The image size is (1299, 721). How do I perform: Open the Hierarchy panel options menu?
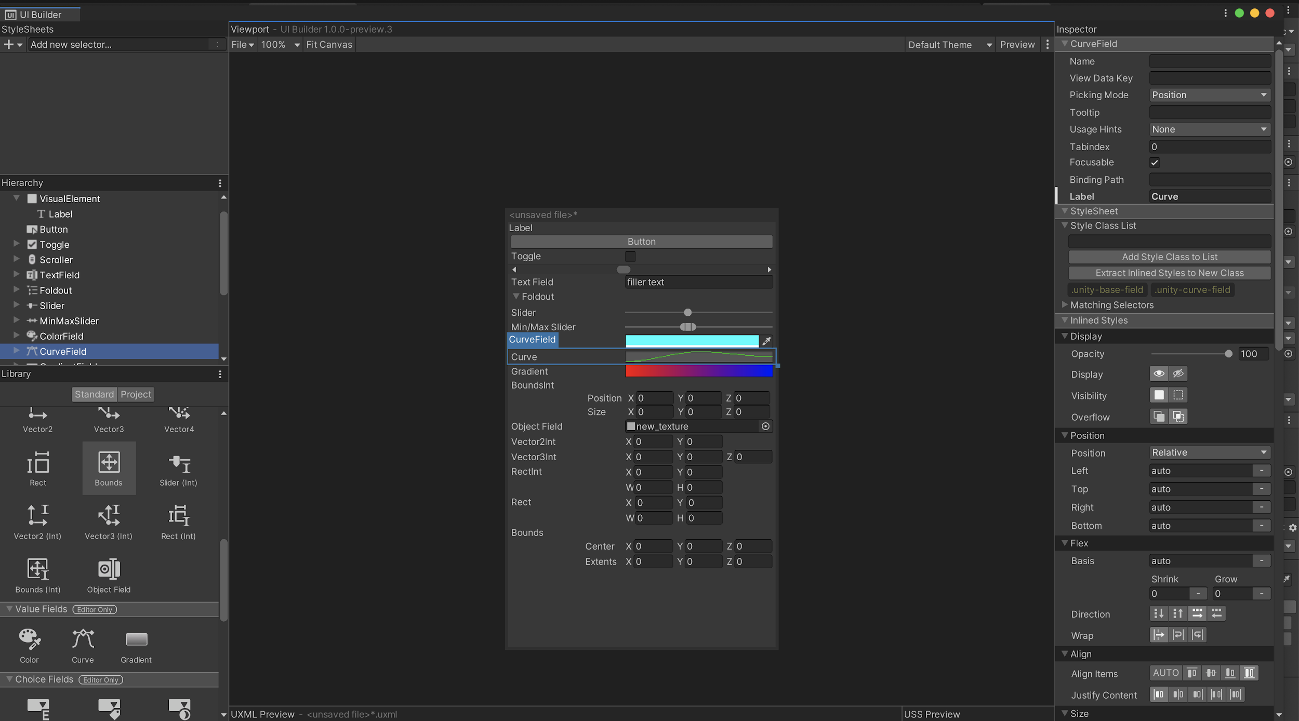pyautogui.click(x=220, y=183)
